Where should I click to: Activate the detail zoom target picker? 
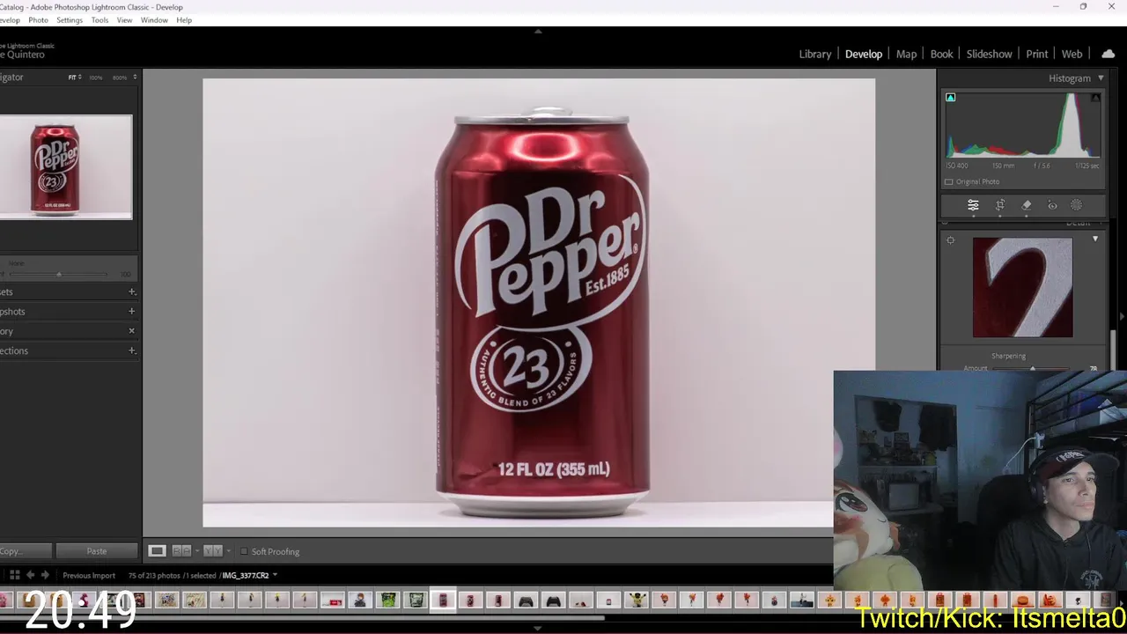(950, 240)
